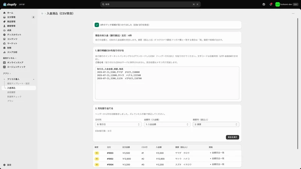Open the 金額列（入金額） dropdown
Image resolution: width=301 pixels, height=169 pixels.
[167, 124]
